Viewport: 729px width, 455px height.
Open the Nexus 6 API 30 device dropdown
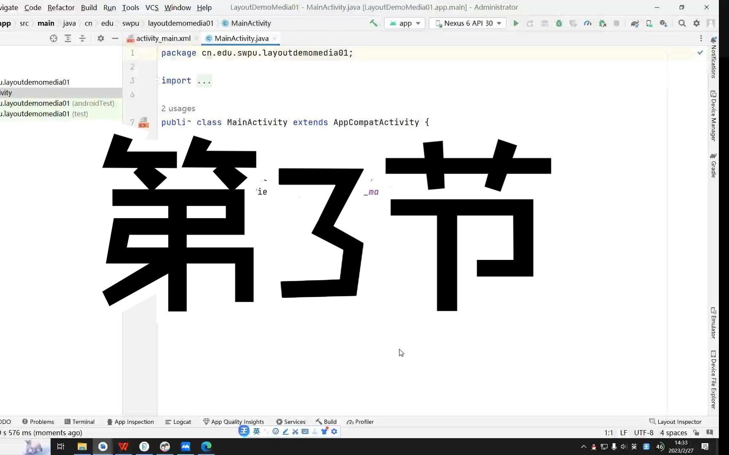[468, 23]
